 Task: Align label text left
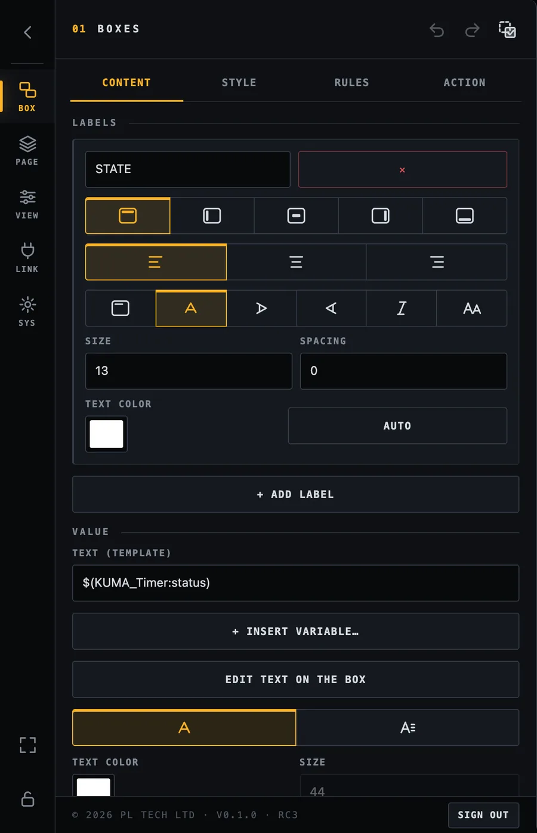pyautogui.click(x=156, y=262)
